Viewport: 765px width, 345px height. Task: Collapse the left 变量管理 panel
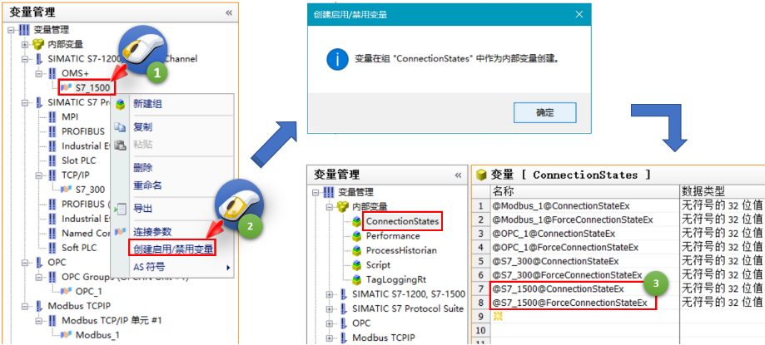(229, 13)
